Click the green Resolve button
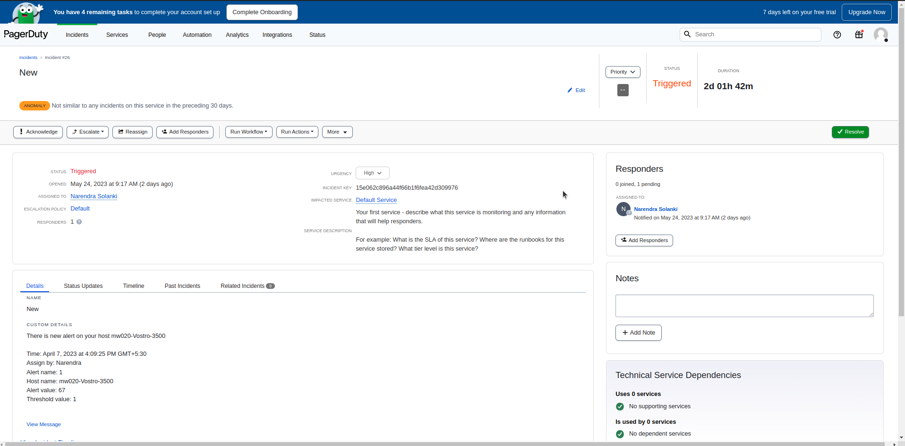Image resolution: width=905 pixels, height=446 pixels. click(x=850, y=132)
